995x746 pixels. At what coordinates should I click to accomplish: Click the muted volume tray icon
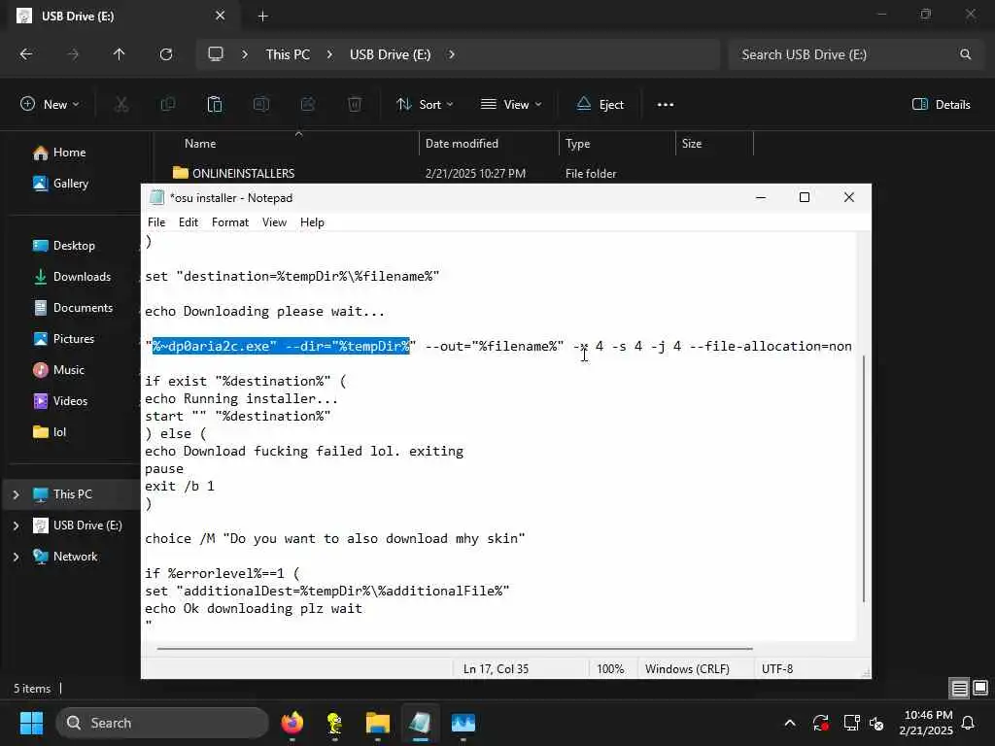[x=877, y=723]
